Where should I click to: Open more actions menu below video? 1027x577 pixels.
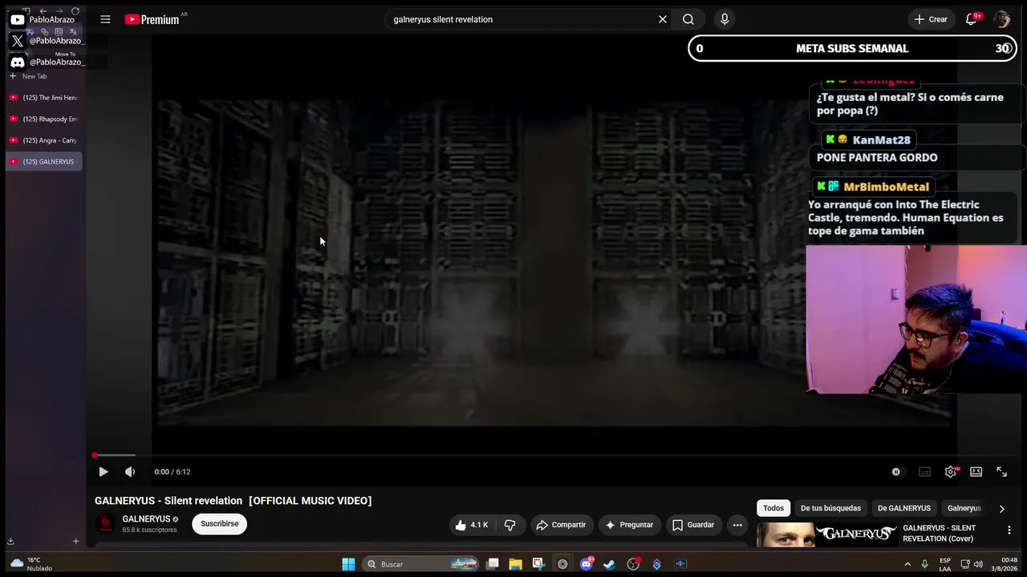737,525
